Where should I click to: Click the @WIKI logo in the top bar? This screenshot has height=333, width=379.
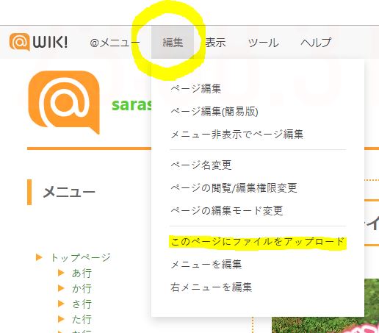click(38, 42)
